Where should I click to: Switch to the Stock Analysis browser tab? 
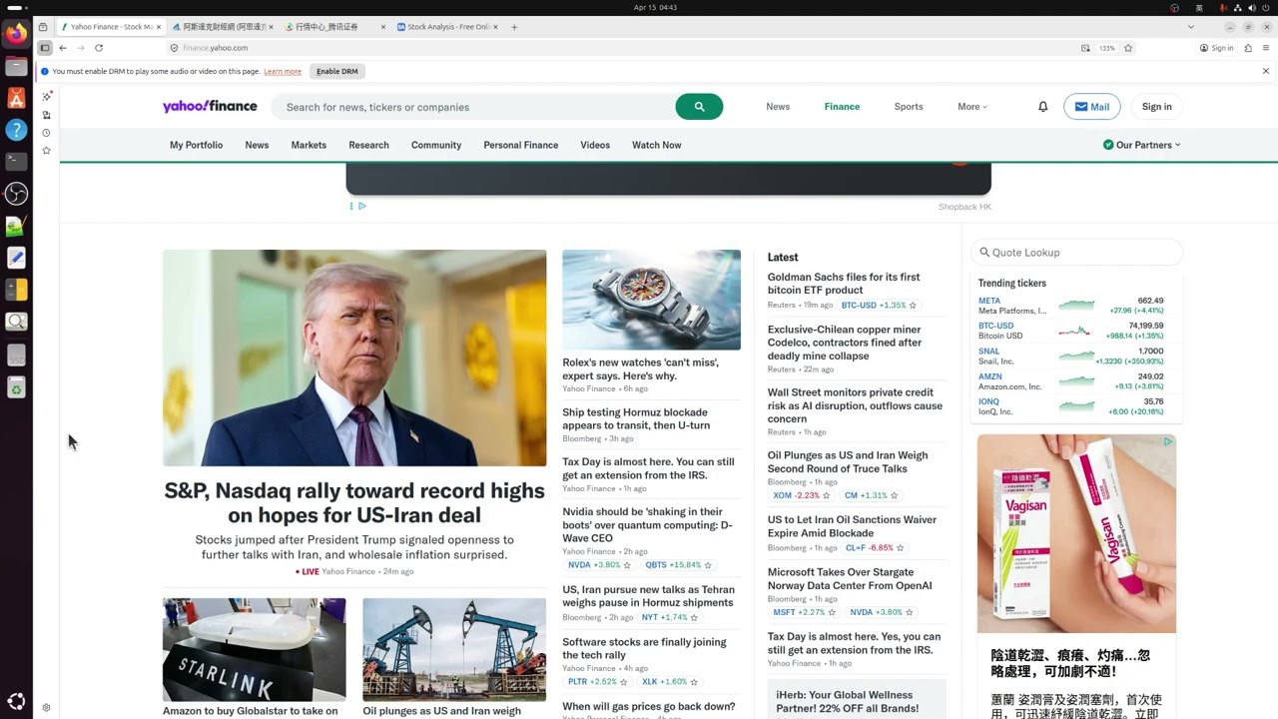[445, 27]
